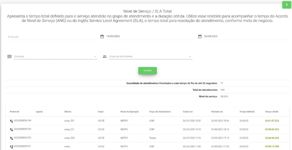Sort by Nome da Operação column header

[x=129, y=112]
